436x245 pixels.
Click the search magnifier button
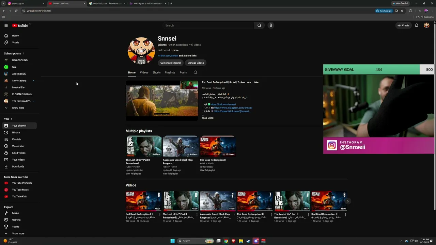point(259,26)
